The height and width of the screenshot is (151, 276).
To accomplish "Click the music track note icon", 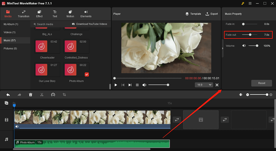I will 7,139.
